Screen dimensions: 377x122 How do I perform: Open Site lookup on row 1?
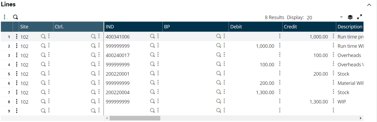coord(43,37)
